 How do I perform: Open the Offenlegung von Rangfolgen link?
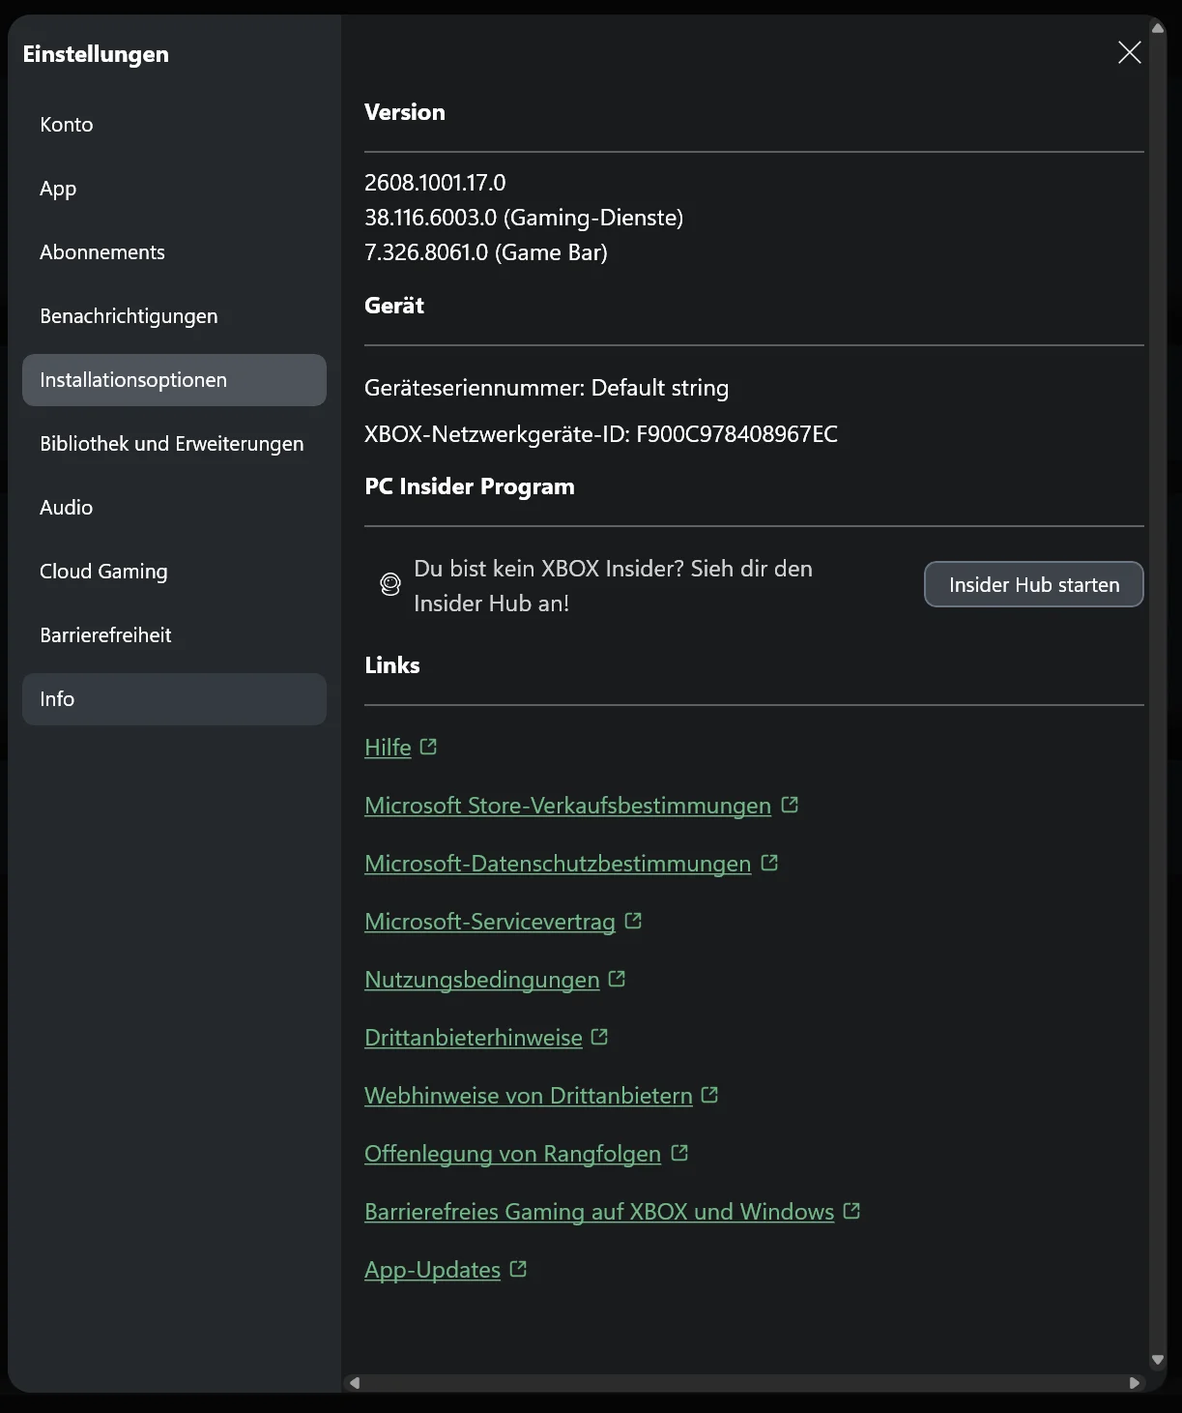(512, 1154)
